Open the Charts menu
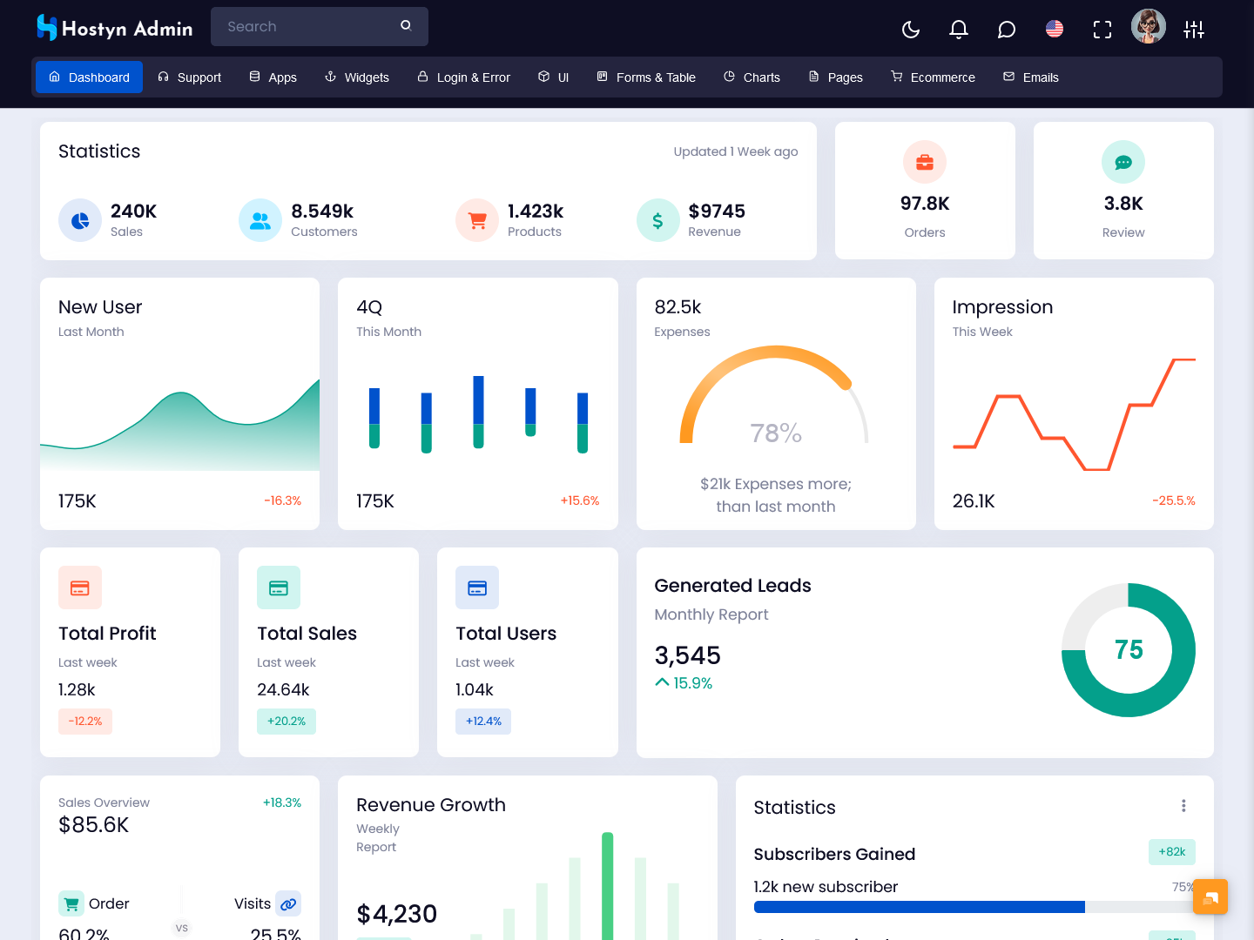Screen dimensions: 1254x940 pos(752,77)
